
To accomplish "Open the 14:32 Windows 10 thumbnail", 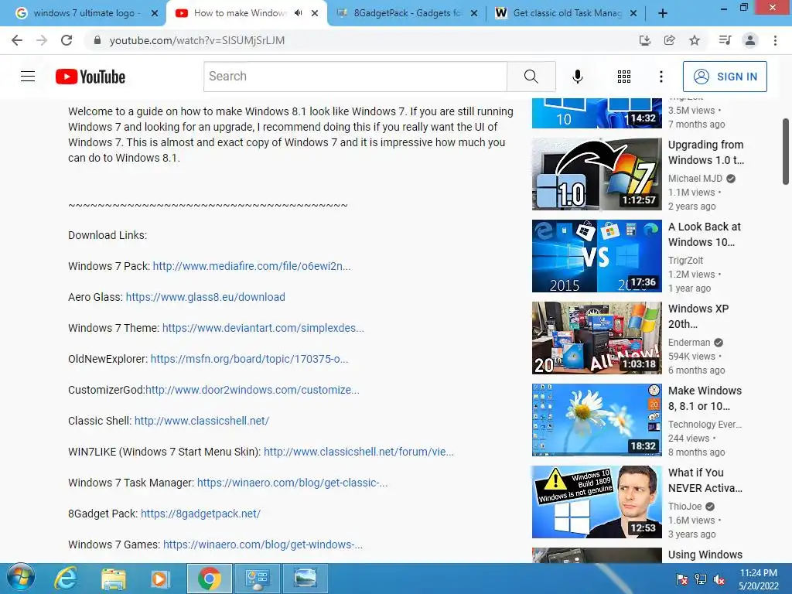I will pyautogui.click(x=596, y=113).
